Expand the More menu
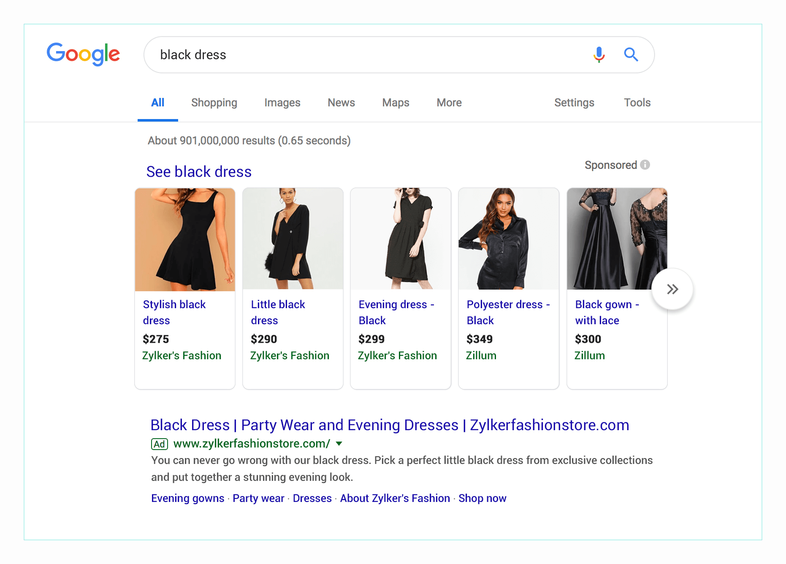The height and width of the screenshot is (564, 786). pos(449,103)
